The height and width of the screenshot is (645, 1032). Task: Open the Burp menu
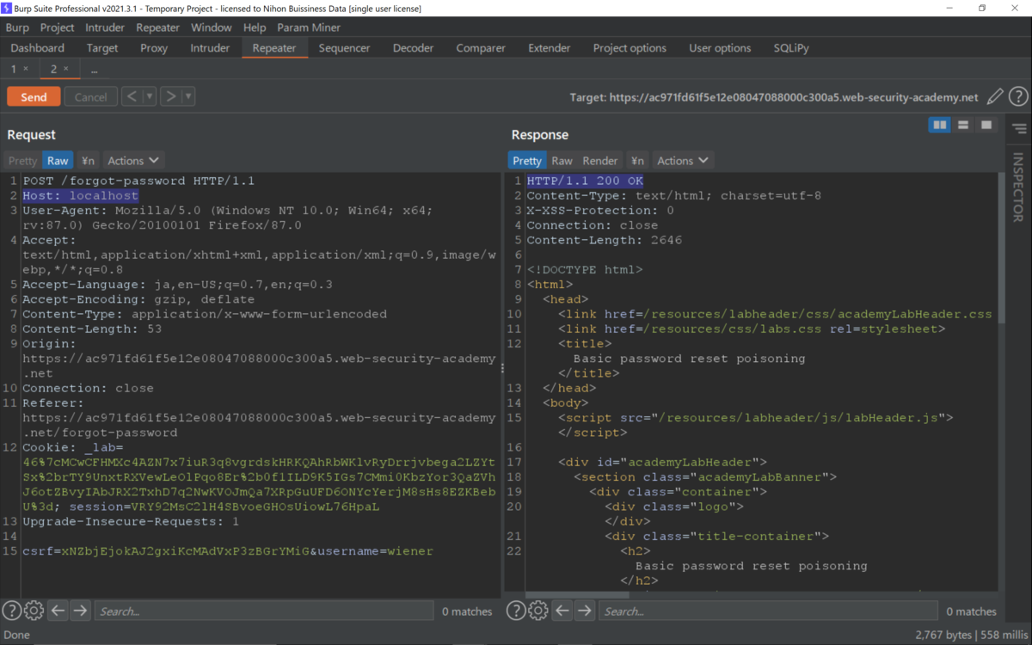(17, 28)
